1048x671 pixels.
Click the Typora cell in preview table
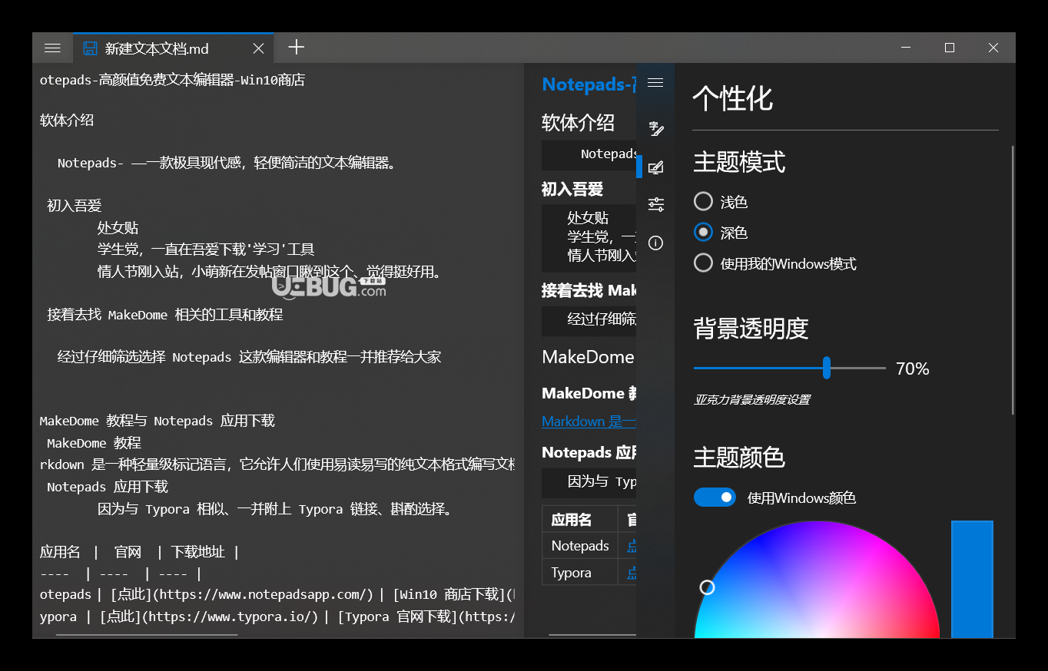580,572
